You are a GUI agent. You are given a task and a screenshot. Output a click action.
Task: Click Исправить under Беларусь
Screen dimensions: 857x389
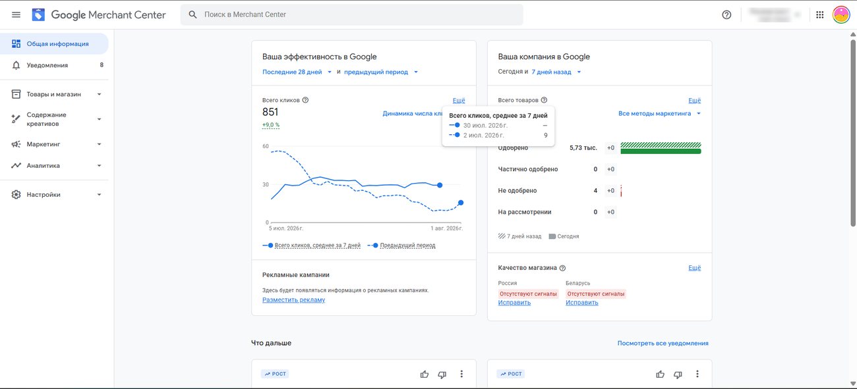click(x=582, y=303)
